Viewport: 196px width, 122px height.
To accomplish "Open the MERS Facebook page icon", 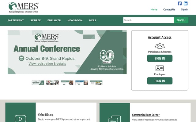I will (x=180, y=3).
